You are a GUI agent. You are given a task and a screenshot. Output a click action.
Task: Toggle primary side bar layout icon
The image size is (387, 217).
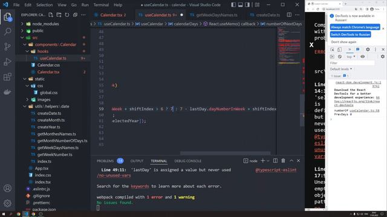coord(233,5)
